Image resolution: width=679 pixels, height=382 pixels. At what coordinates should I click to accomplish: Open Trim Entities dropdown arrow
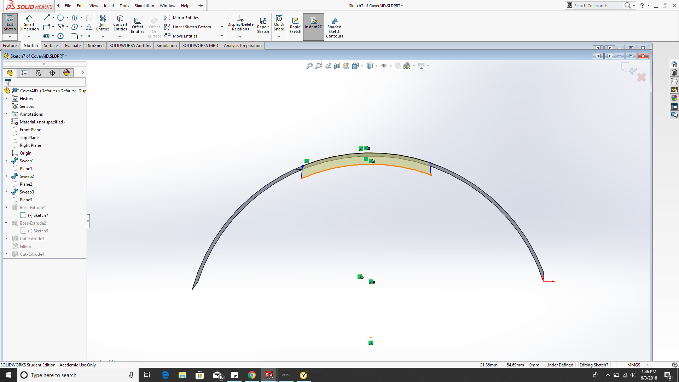pyautogui.click(x=103, y=37)
